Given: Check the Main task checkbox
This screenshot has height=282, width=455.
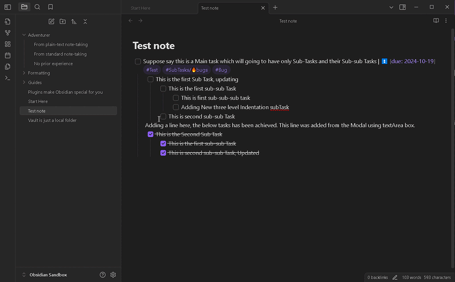Looking at the screenshot, I should 138,60.
